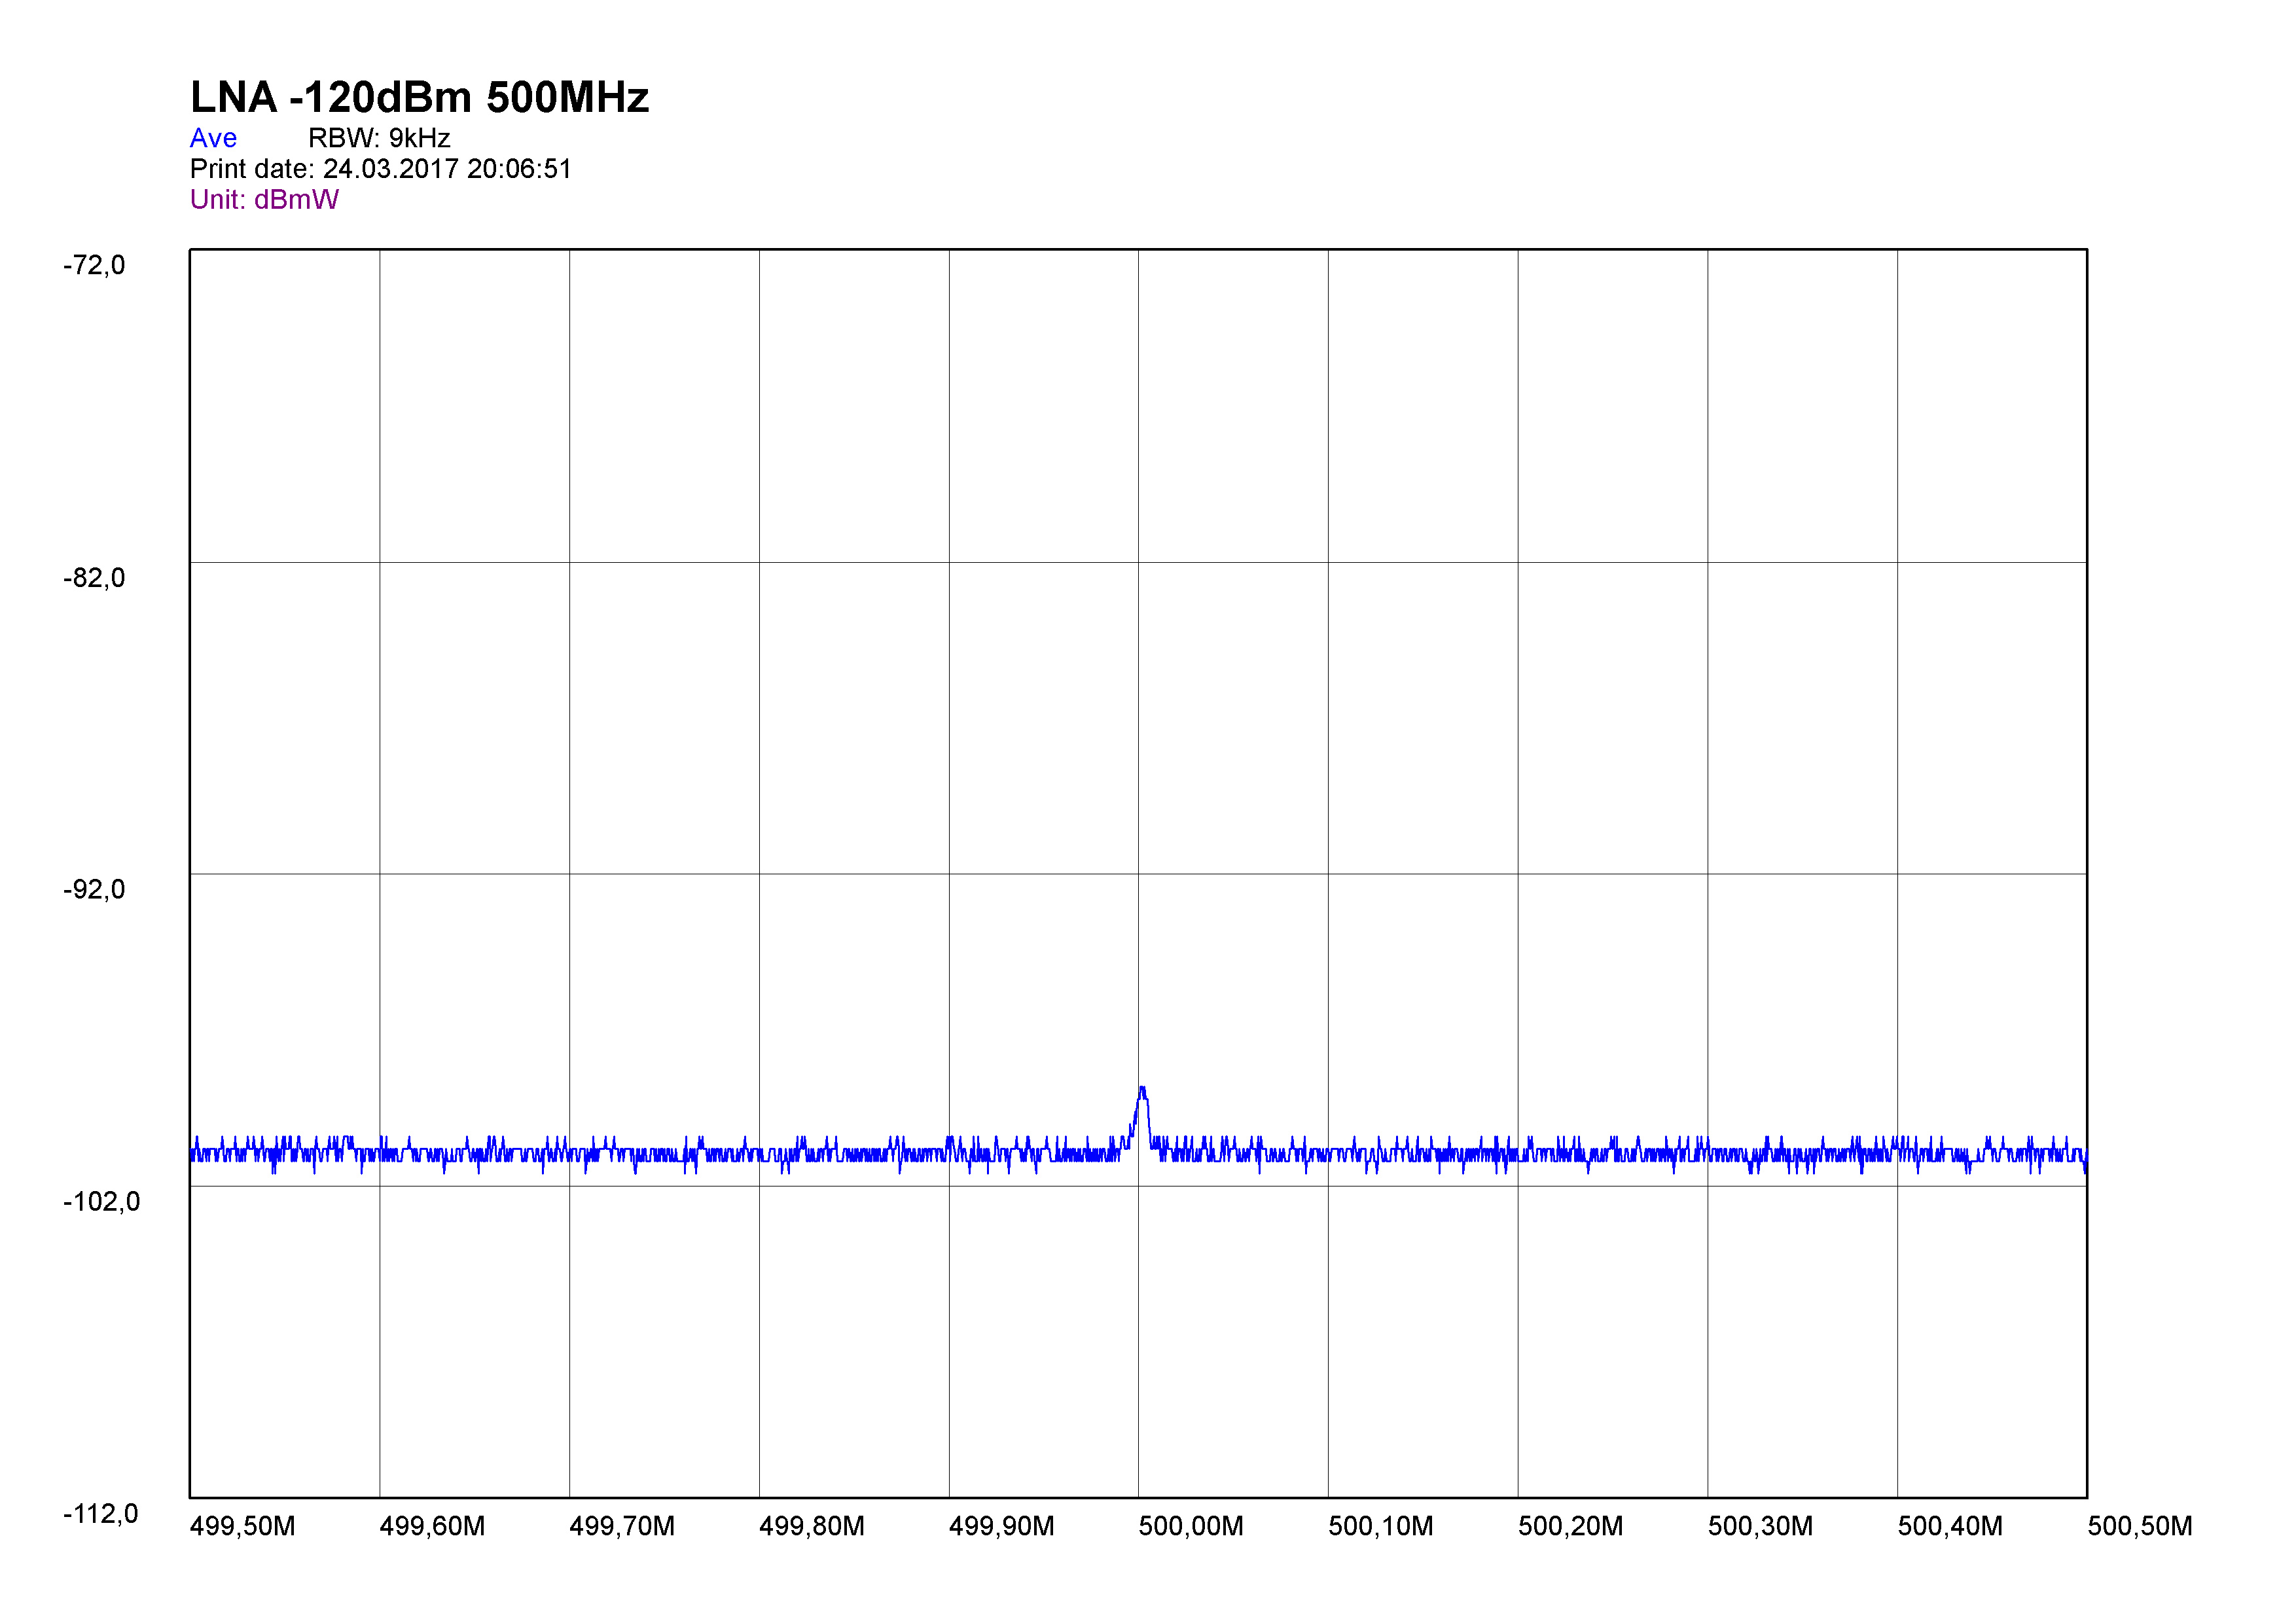Click the chart title LNA -120dBm 500MHz
The image size is (2296, 1623).
419,98
